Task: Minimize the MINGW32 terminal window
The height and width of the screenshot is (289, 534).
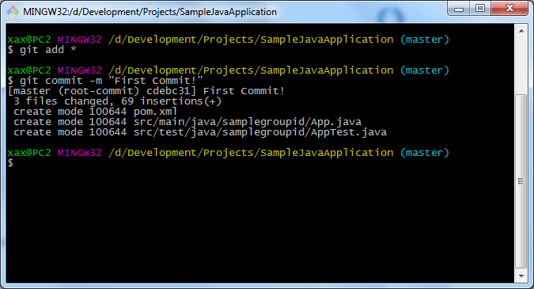Action: click(459, 9)
